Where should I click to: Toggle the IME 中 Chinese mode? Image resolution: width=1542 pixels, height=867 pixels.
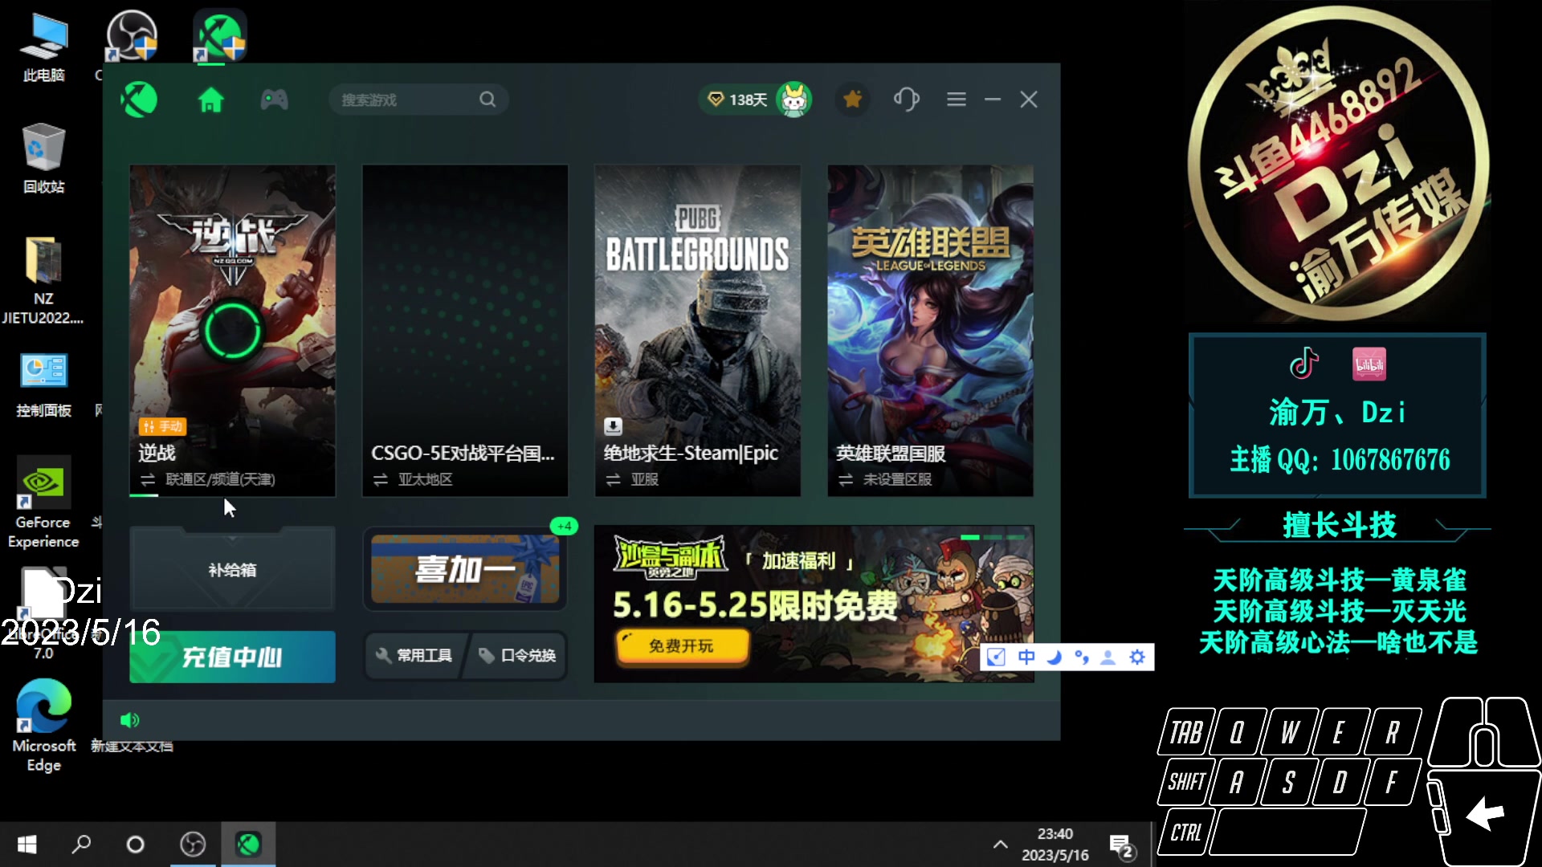1026,657
